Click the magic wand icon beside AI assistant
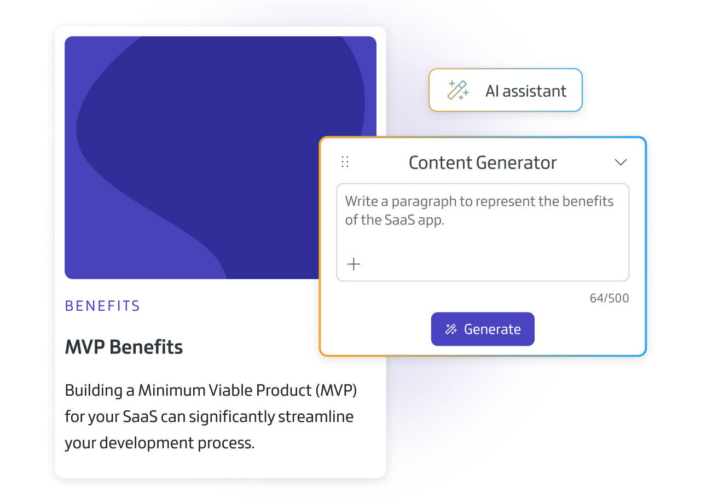Image resolution: width=701 pixels, height=504 pixels. (x=459, y=90)
